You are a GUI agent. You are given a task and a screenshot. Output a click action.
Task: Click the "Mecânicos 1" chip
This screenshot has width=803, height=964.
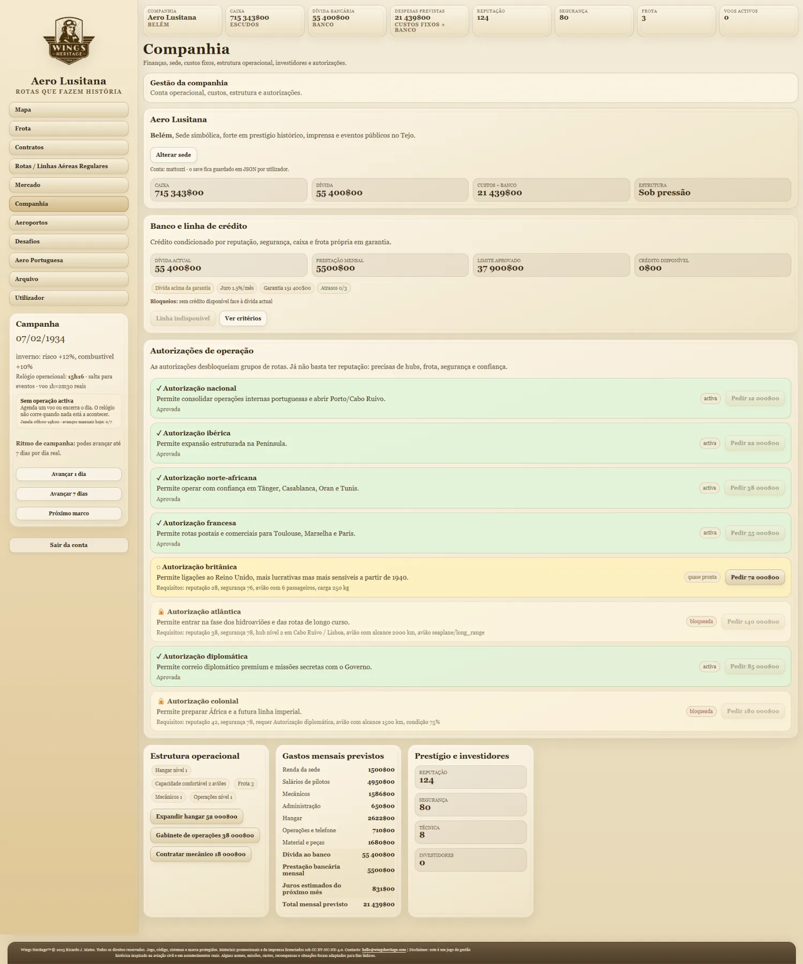click(x=168, y=797)
